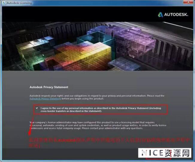Image resolution: width=195 pixels, height=162 pixels.
Task: Tick the I agree personal information checkbox
Action: tap(37, 108)
